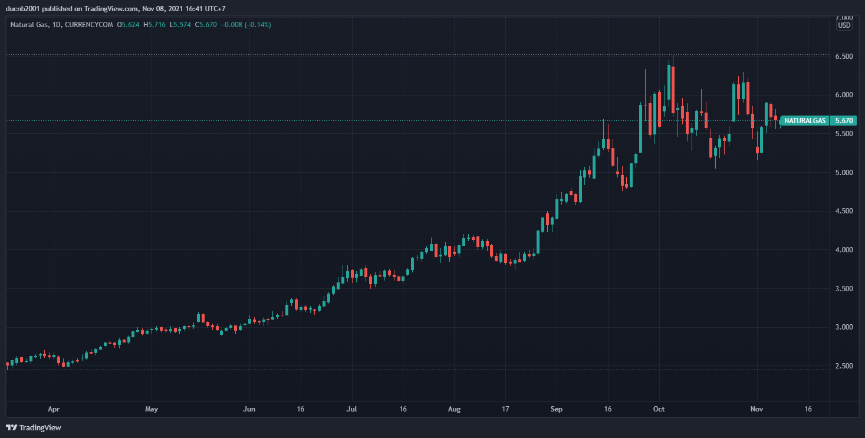Click the change value −0.008 (−0.14%)
865x438 pixels.
[246, 25]
